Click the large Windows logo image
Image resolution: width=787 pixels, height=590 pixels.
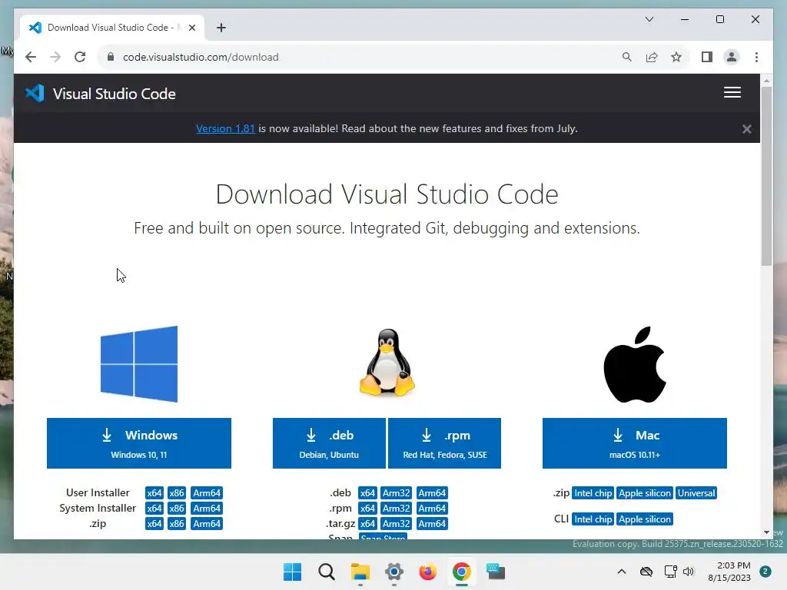tap(139, 364)
